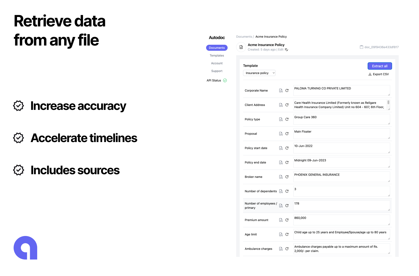Screen dimensions: 419x276
Task: Click the Edit link under document title
Action: click(x=281, y=50)
